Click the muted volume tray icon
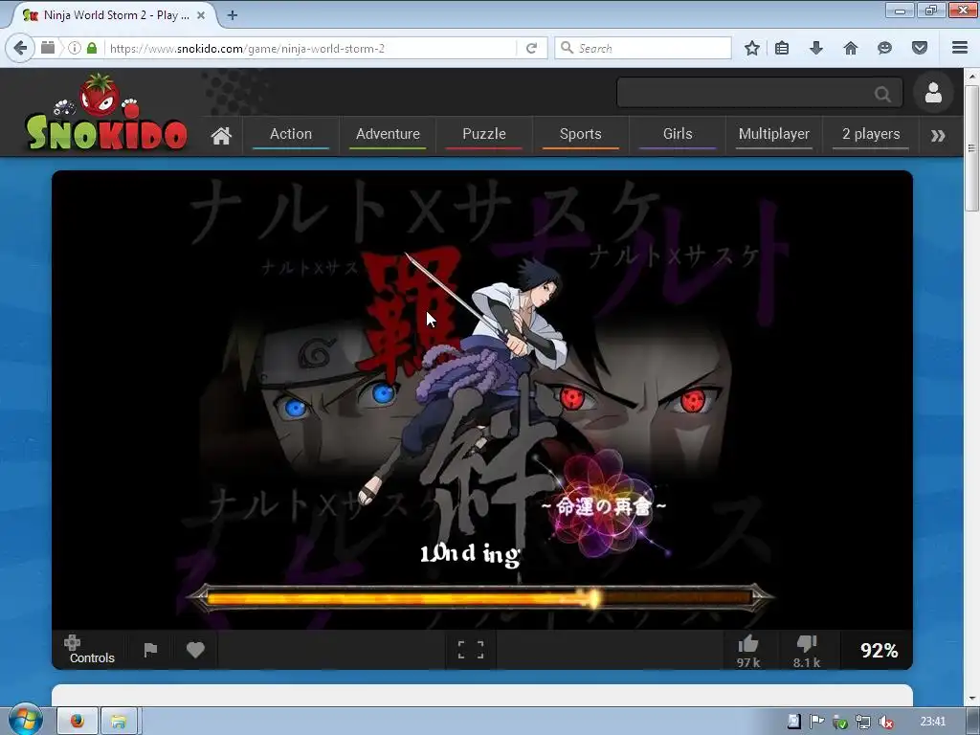 (x=885, y=722)
